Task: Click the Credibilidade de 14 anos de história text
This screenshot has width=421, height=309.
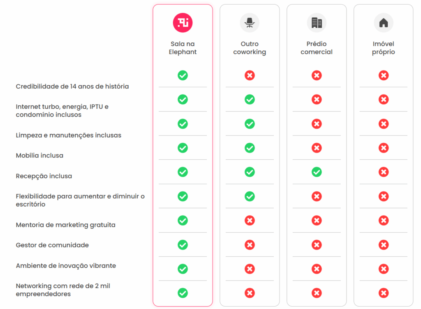Action: pos(72,86)
